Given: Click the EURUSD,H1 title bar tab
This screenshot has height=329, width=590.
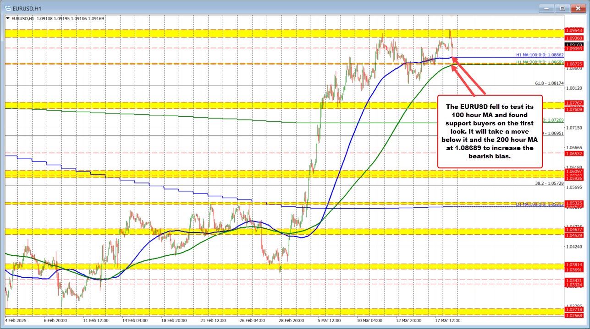Looking at the screenshot, I should (28, 8).
